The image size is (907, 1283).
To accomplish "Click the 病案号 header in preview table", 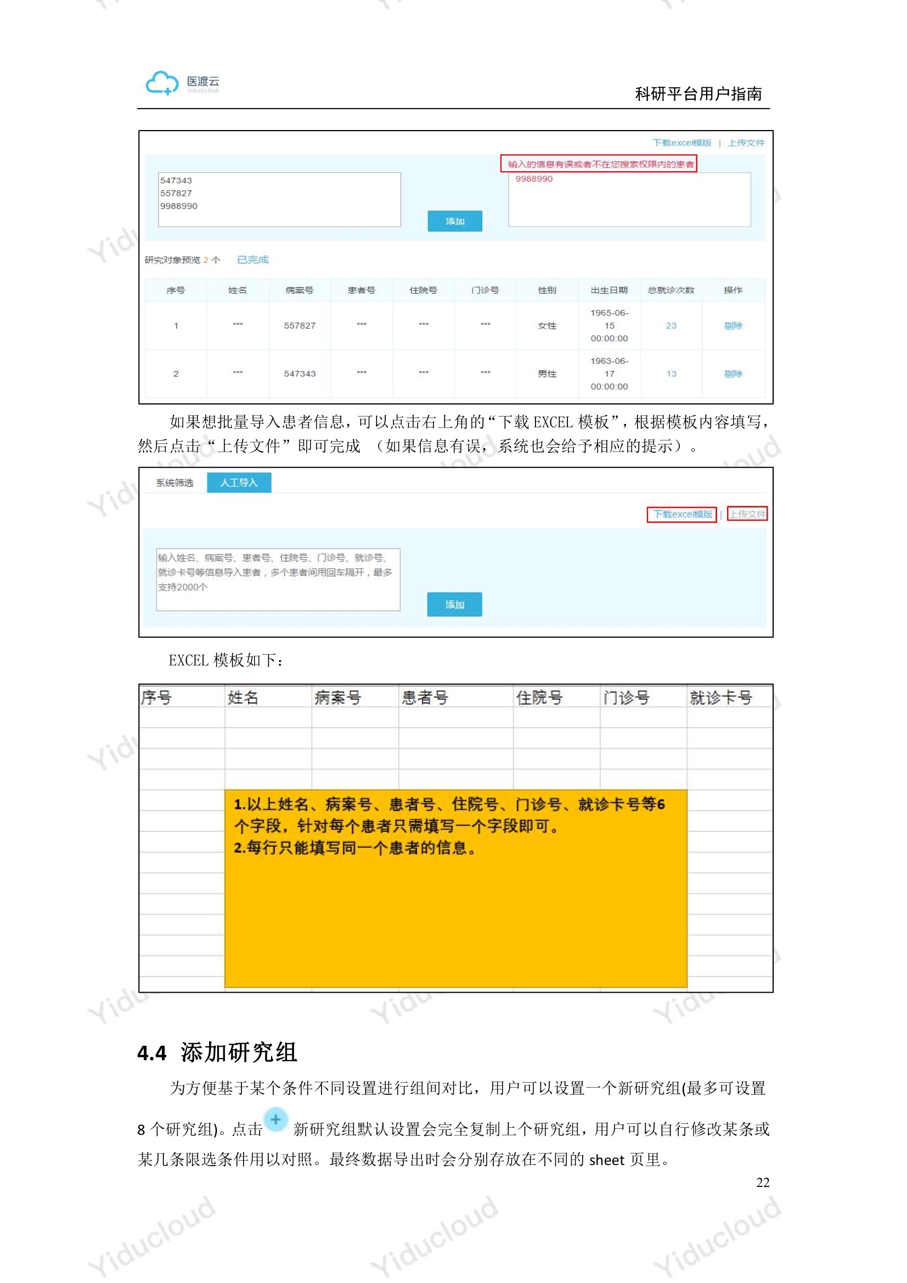I will tap(300, 290).
